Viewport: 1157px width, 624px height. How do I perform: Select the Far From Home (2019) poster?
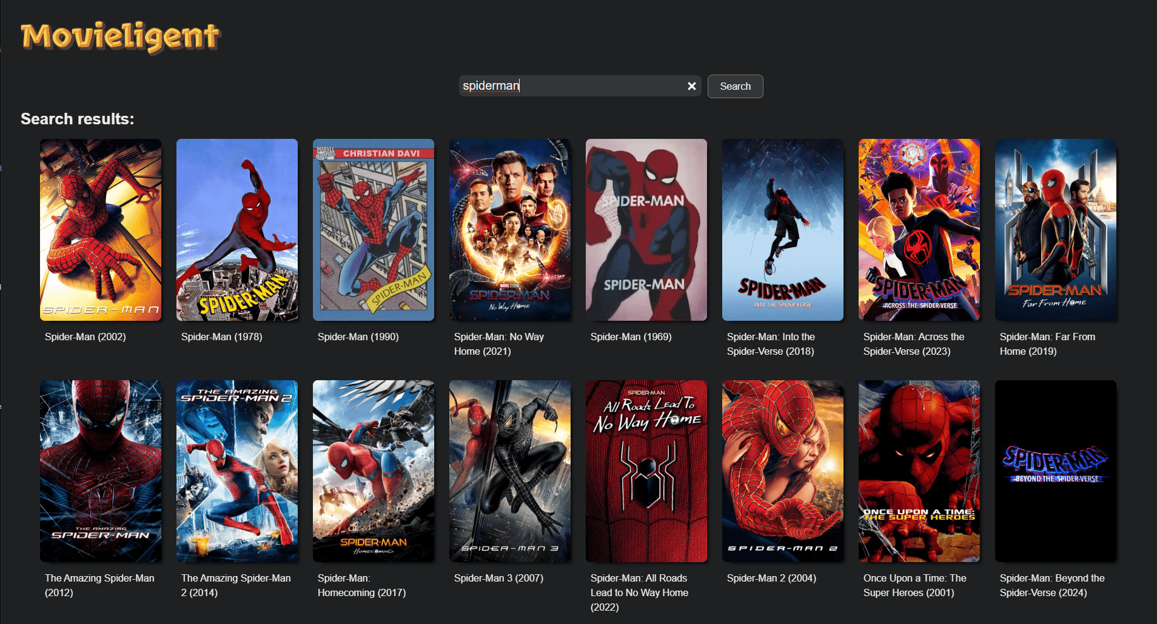1056,230
